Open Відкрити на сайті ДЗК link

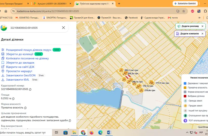pos(20,67)
